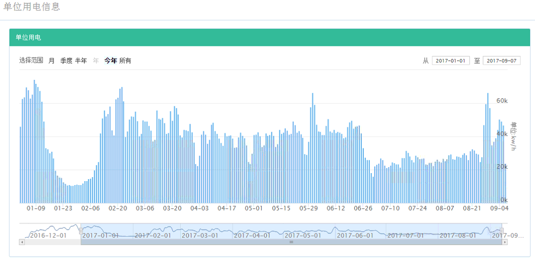The image size is (535, 262).
Task: Click the 单位用电信息 page title
Action: 32,7
